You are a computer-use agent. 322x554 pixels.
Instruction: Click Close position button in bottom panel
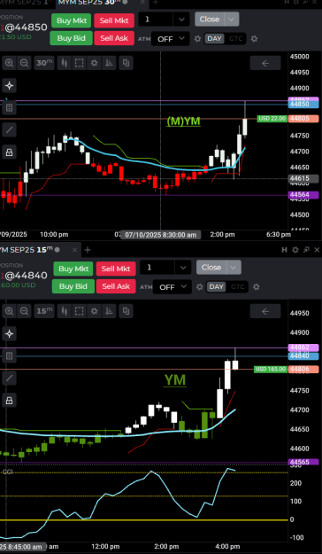[211, 268]
